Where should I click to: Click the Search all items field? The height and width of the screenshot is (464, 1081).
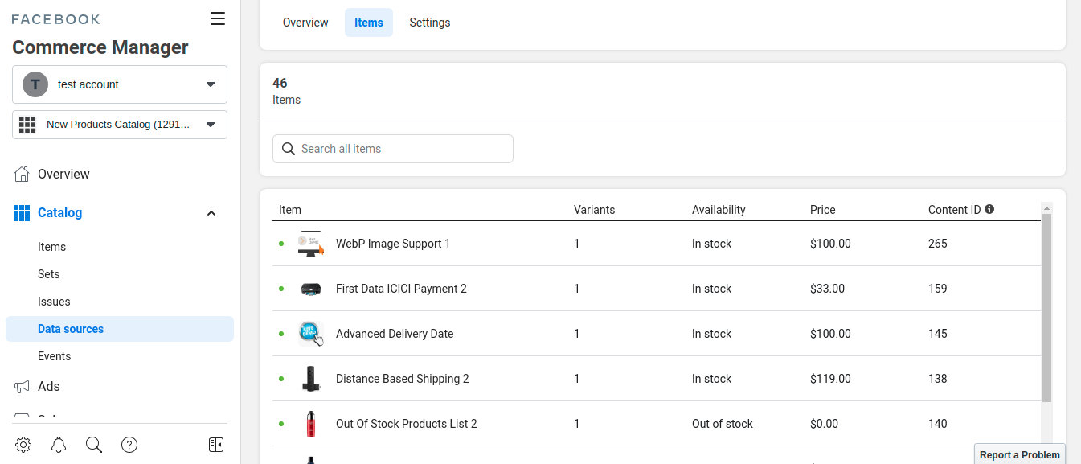393,149
